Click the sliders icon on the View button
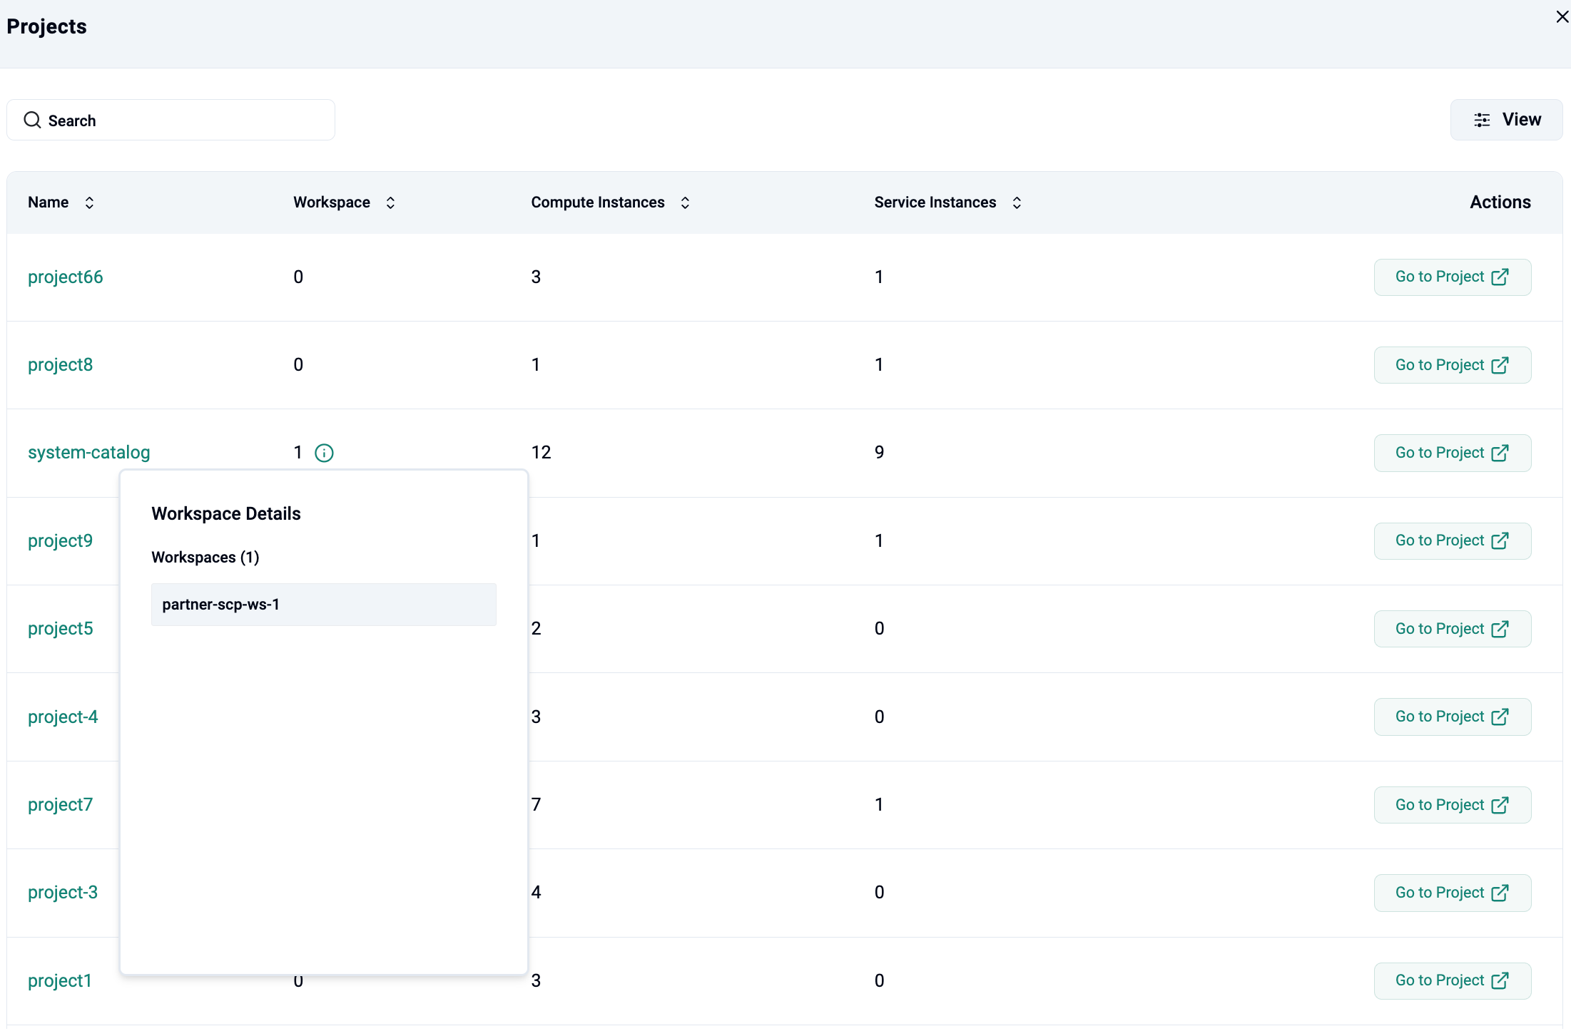This screenshot has width=1571, height=1031. [x=1482, y=120]
